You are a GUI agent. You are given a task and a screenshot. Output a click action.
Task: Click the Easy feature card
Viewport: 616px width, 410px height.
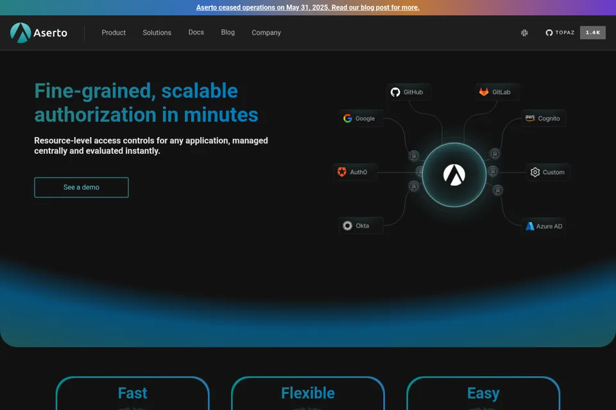pos(483,393)
